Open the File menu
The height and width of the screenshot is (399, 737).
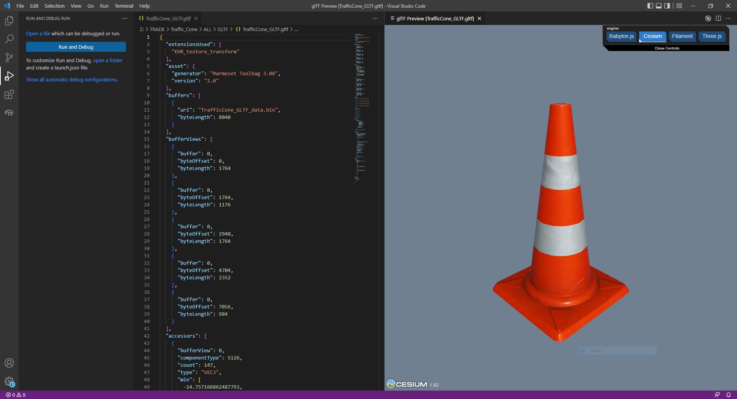[x=20, y=6]
